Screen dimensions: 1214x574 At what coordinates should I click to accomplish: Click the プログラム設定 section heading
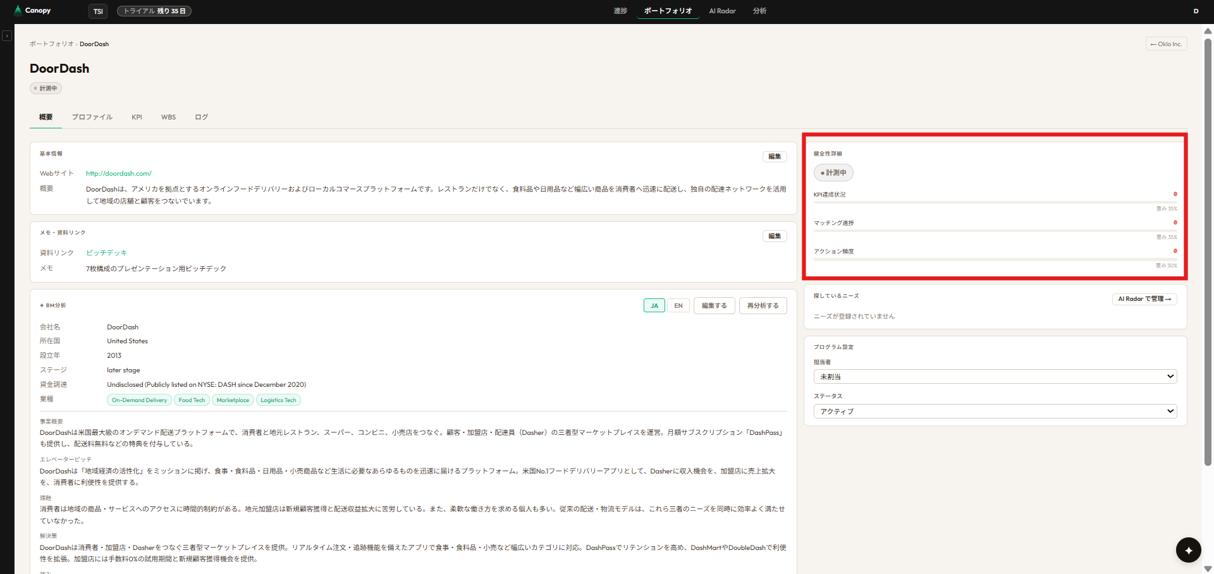[x=833, y=347]
